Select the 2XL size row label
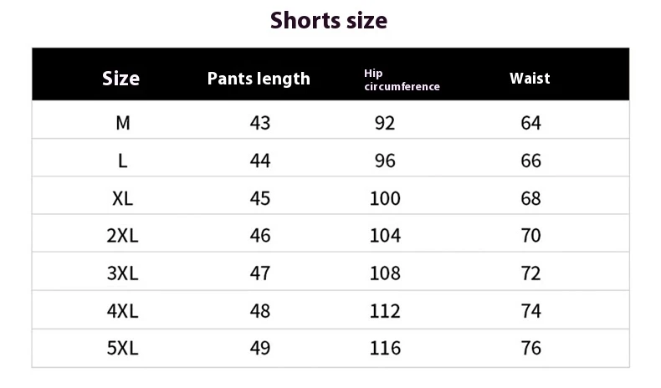 [x=122, y=236]
